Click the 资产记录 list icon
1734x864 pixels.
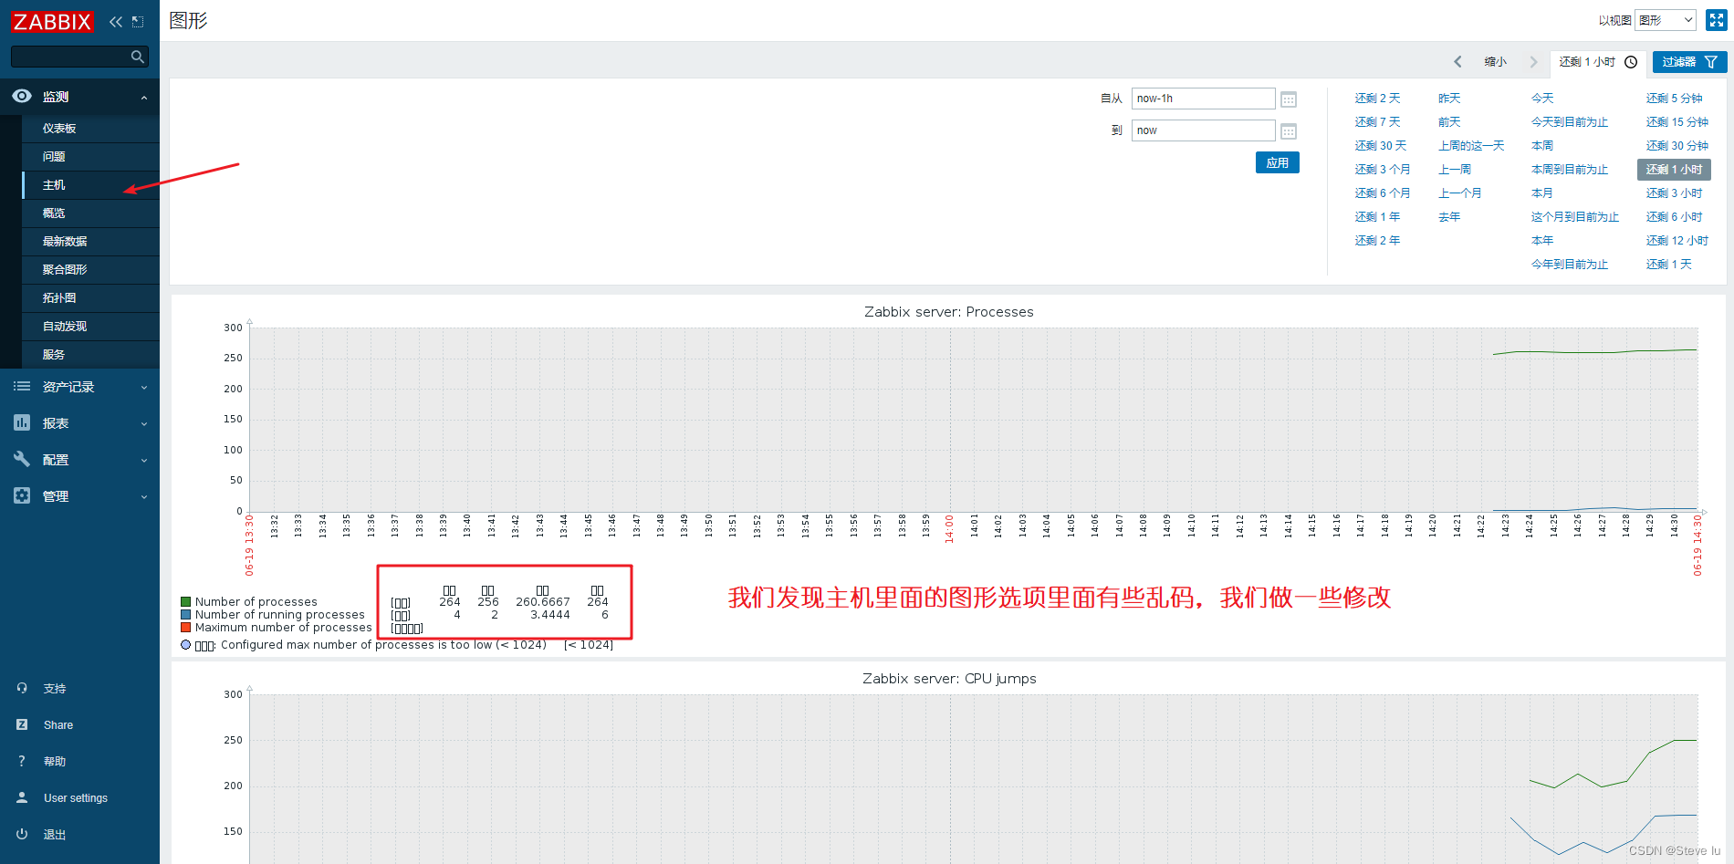pyautogui.click(x=22, y=387)
